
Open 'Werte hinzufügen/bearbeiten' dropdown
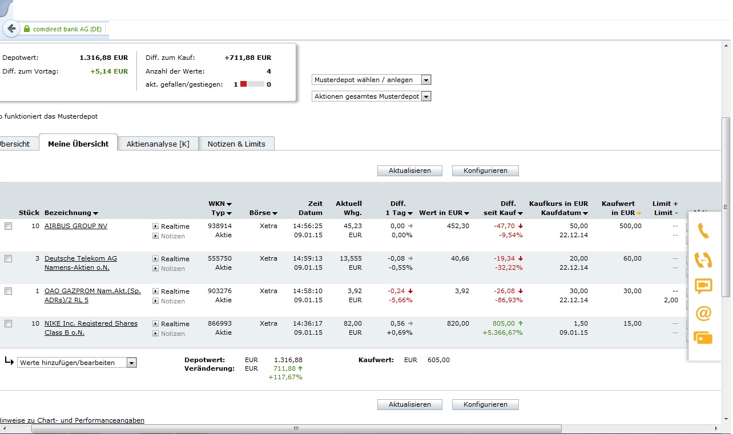[77, 363]
